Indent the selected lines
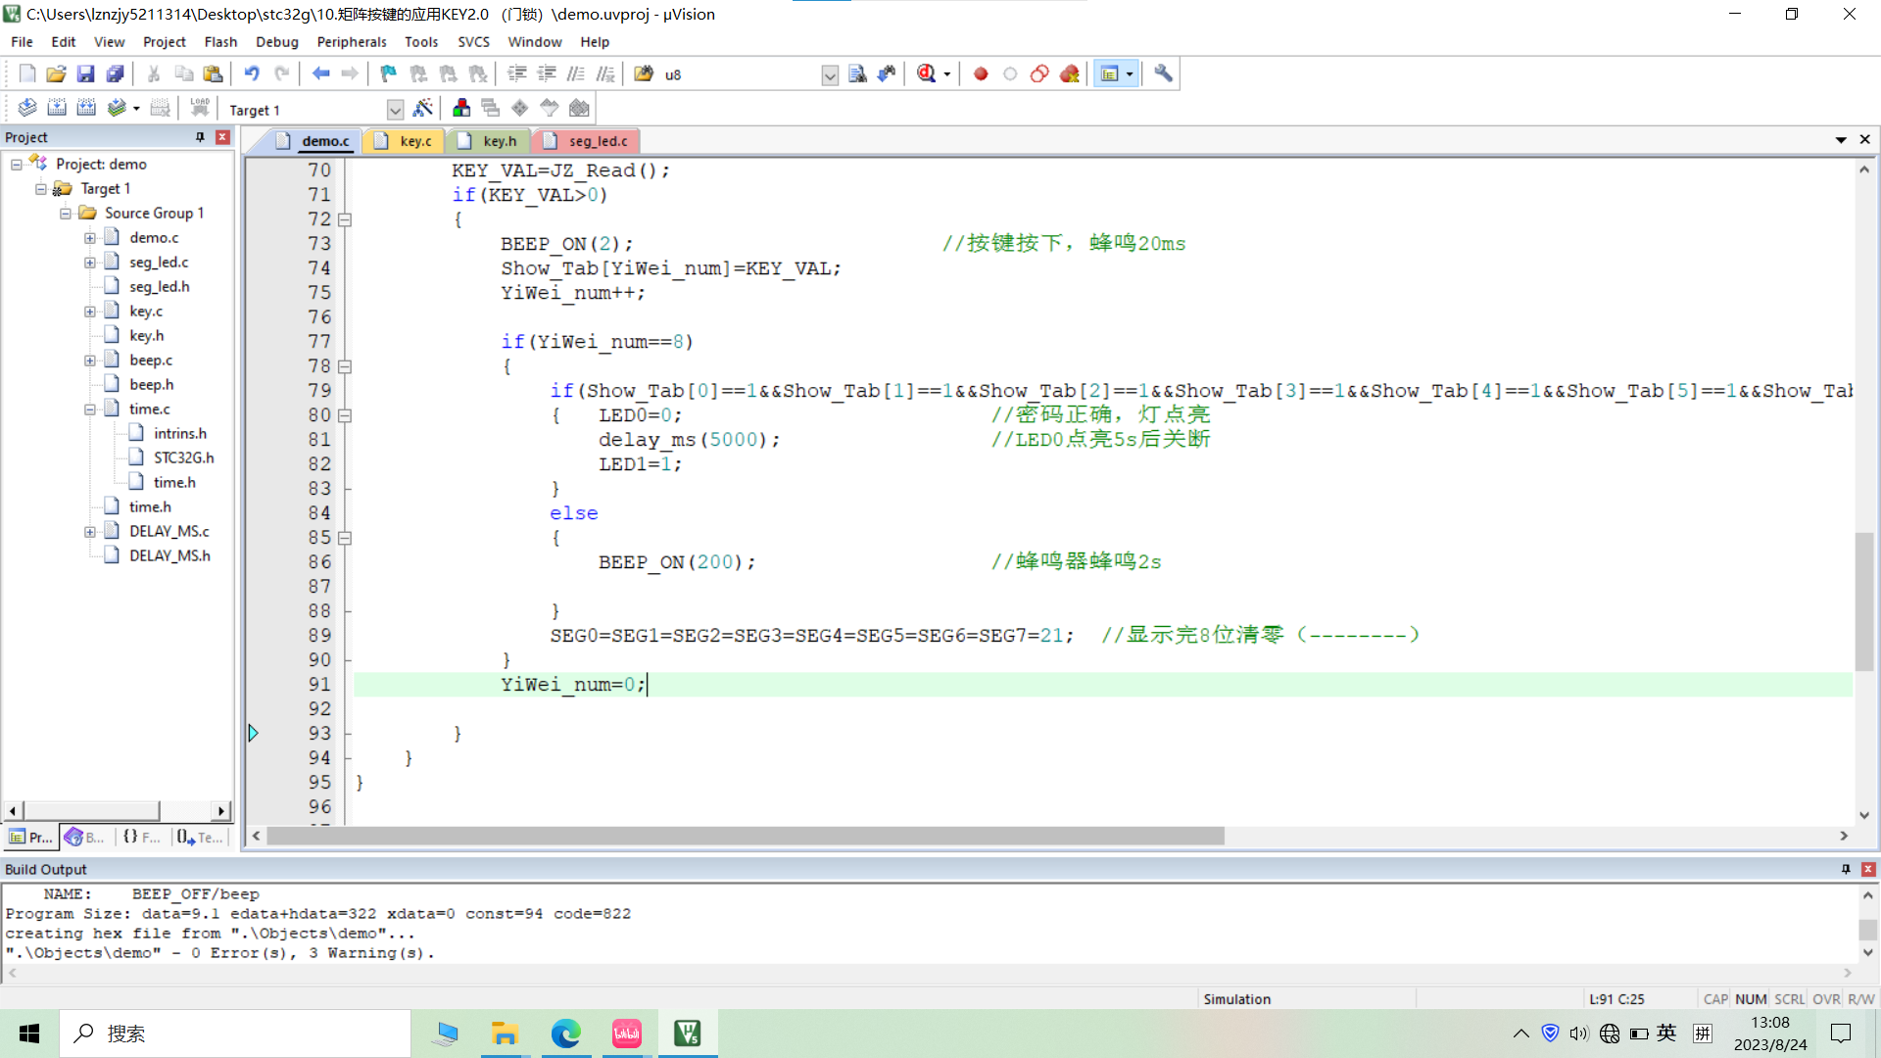The height and width of the screenshot is (1058, 1881). [517, 73]
